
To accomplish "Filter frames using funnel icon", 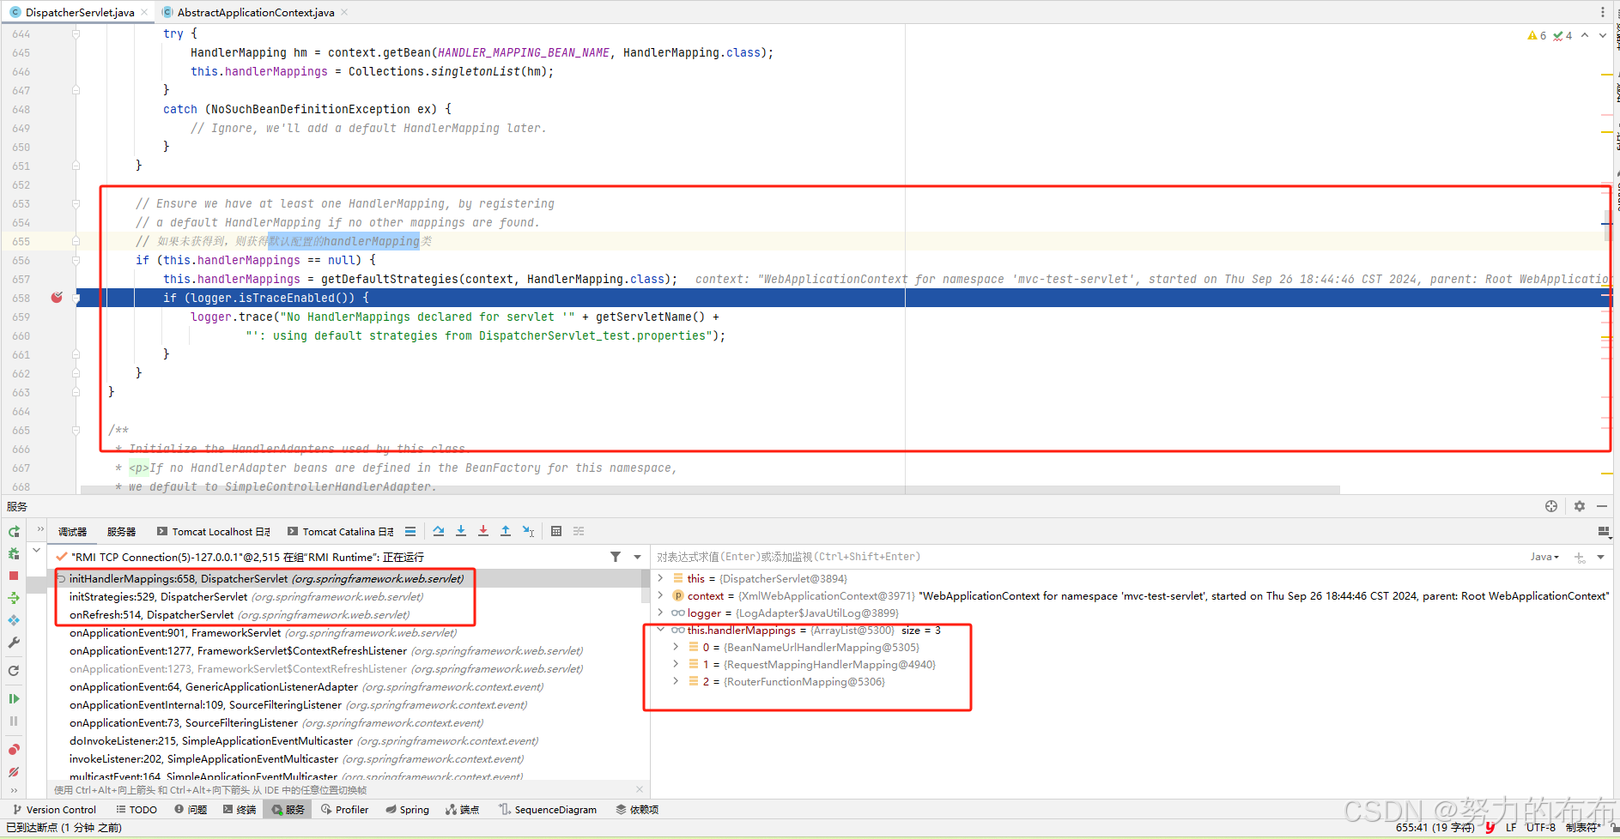I will (x=616, y=557).
